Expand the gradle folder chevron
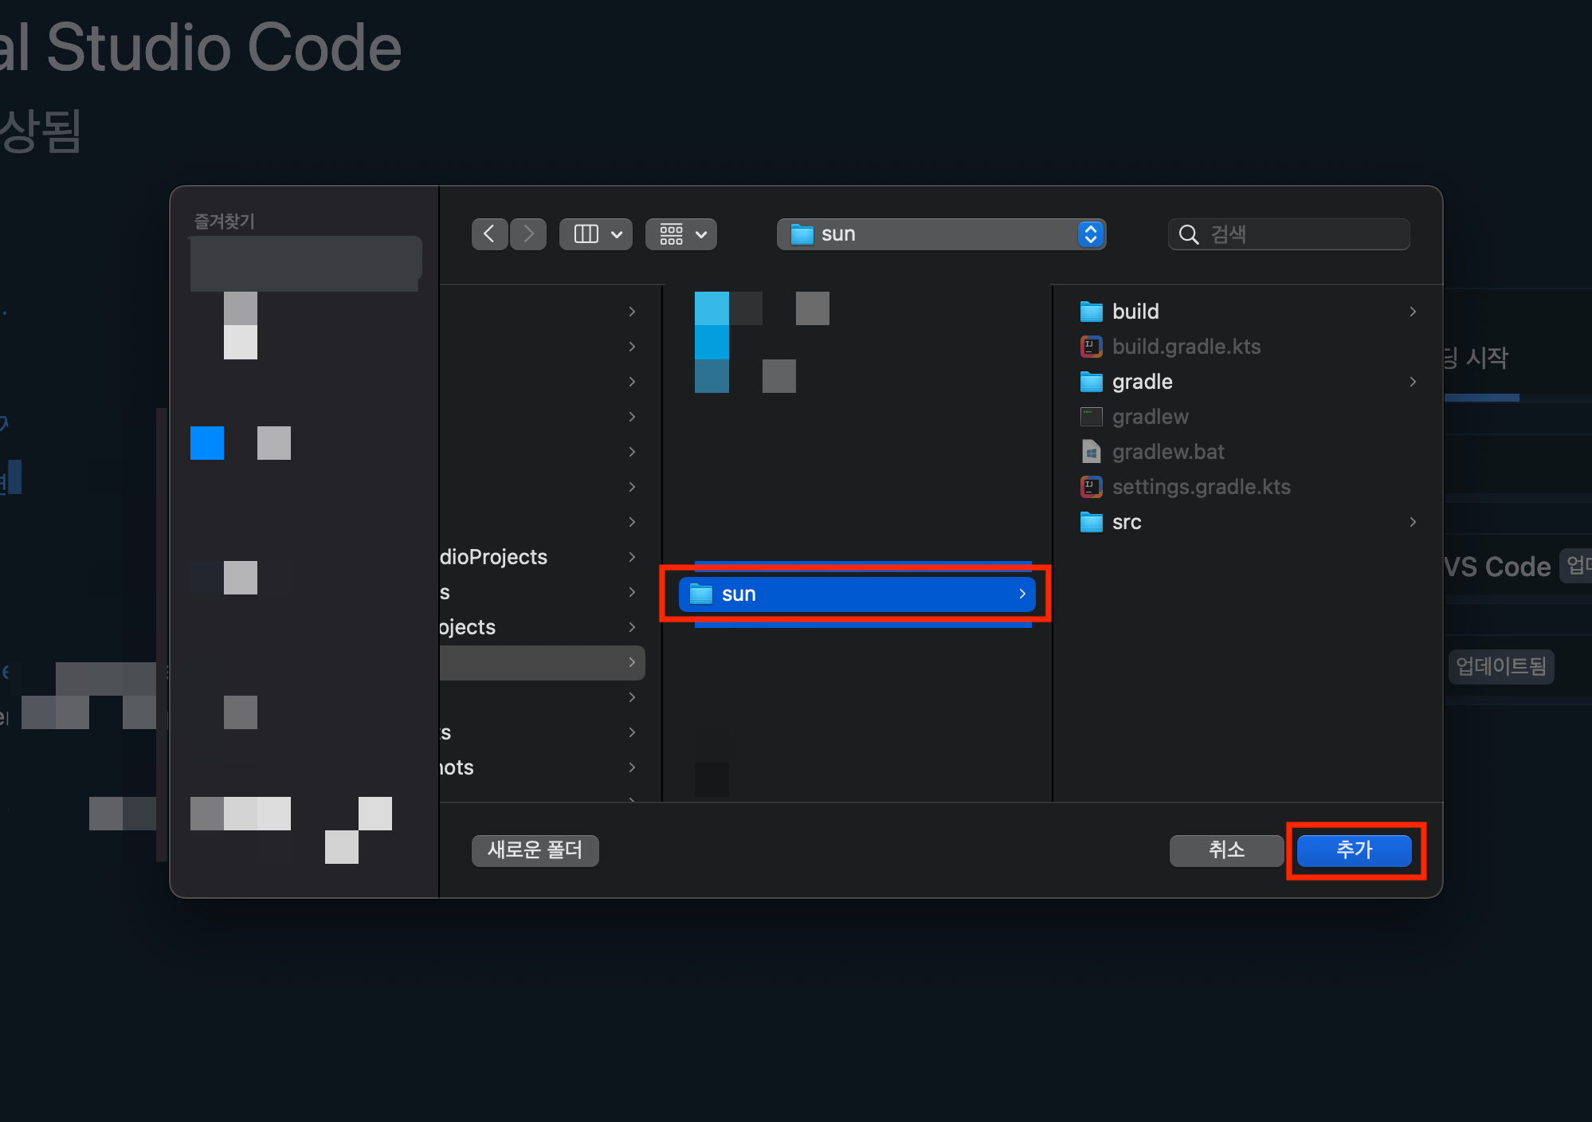Image resolution: width=1592 pixels, height=1122 pixels. click(1413, 382)
